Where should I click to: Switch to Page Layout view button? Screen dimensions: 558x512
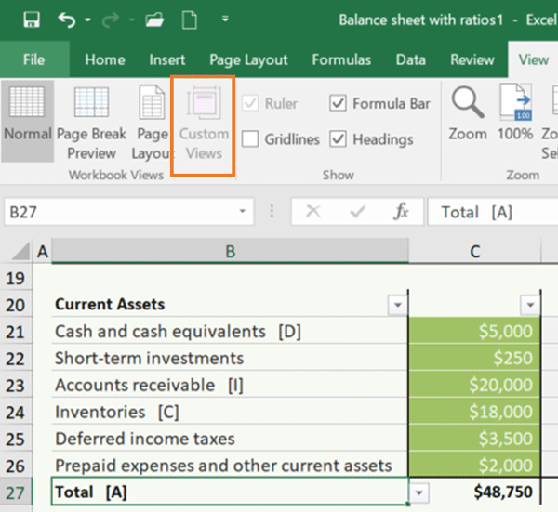[152, 121]
